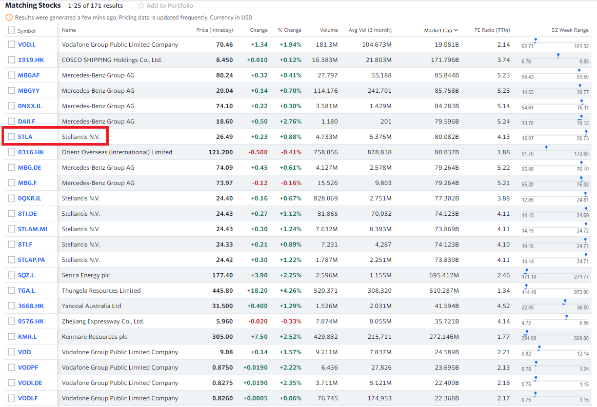Sort by PE Ratio (TTM) column header
The image size is (597, 407).
(492, 30)
